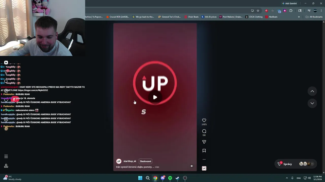Open weather widget Mostly cloudy
The height and width of the screenshot is (182, 325).
click(x=12, y=178)
